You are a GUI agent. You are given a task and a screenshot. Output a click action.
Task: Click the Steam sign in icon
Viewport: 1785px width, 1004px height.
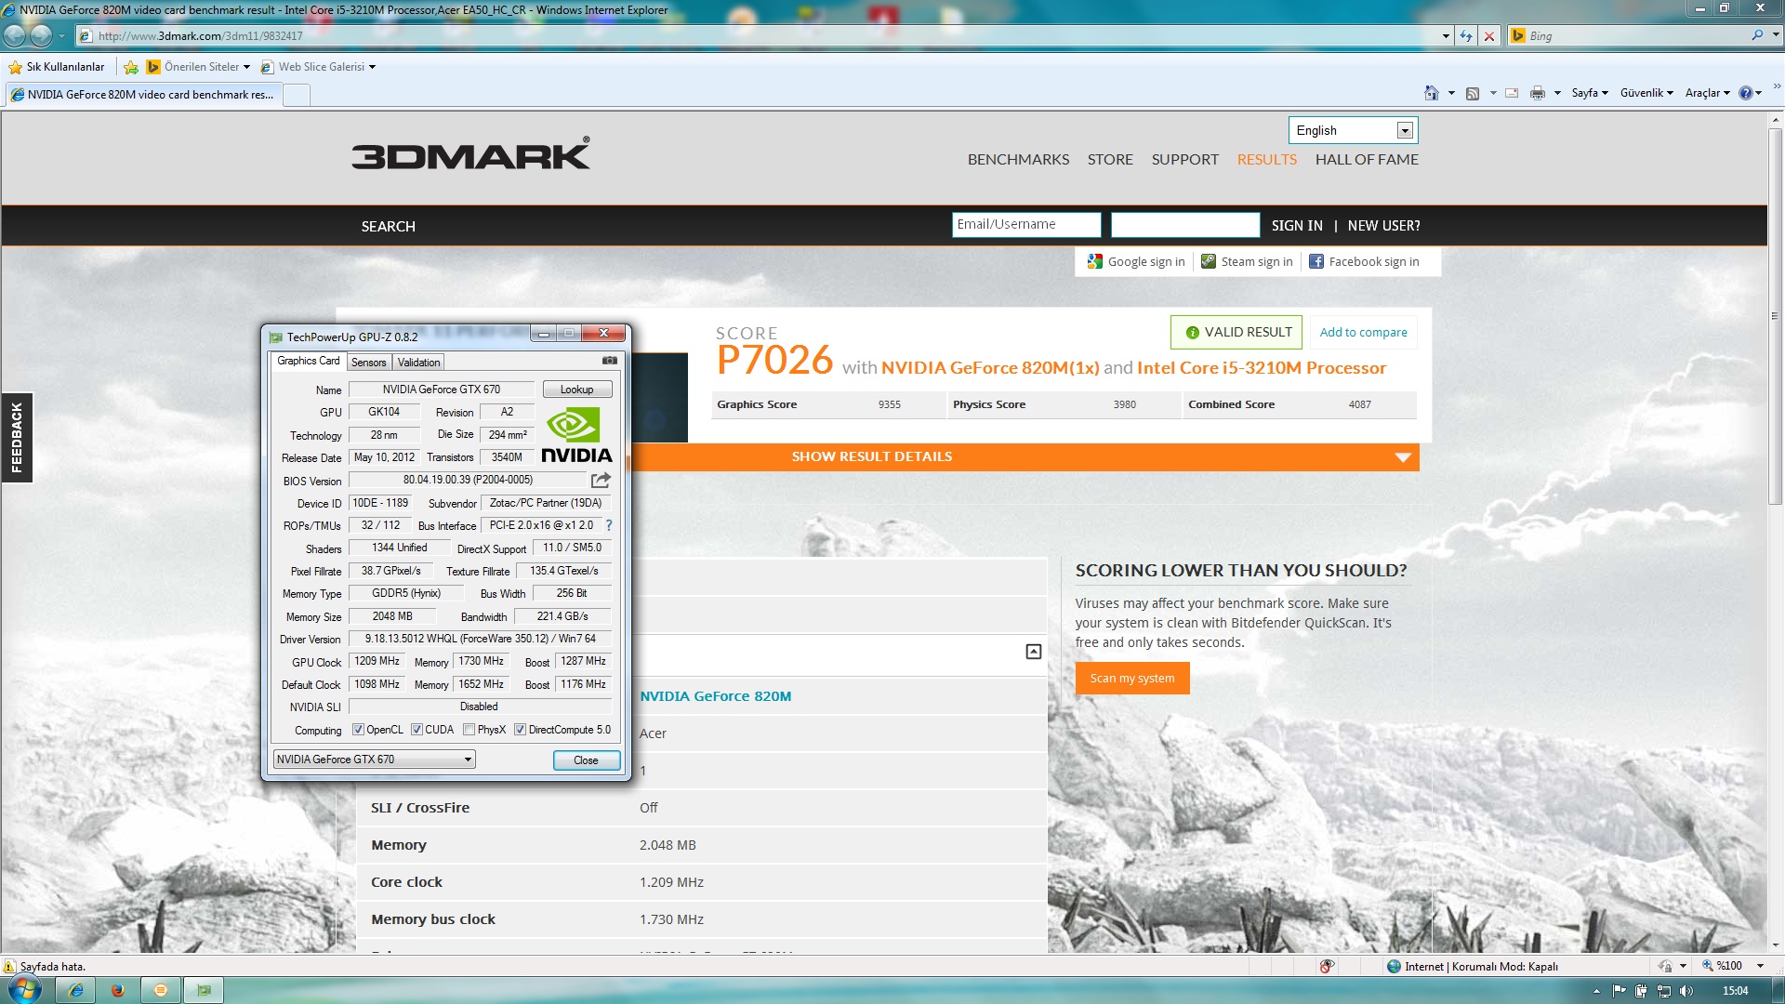point(1209,262)
